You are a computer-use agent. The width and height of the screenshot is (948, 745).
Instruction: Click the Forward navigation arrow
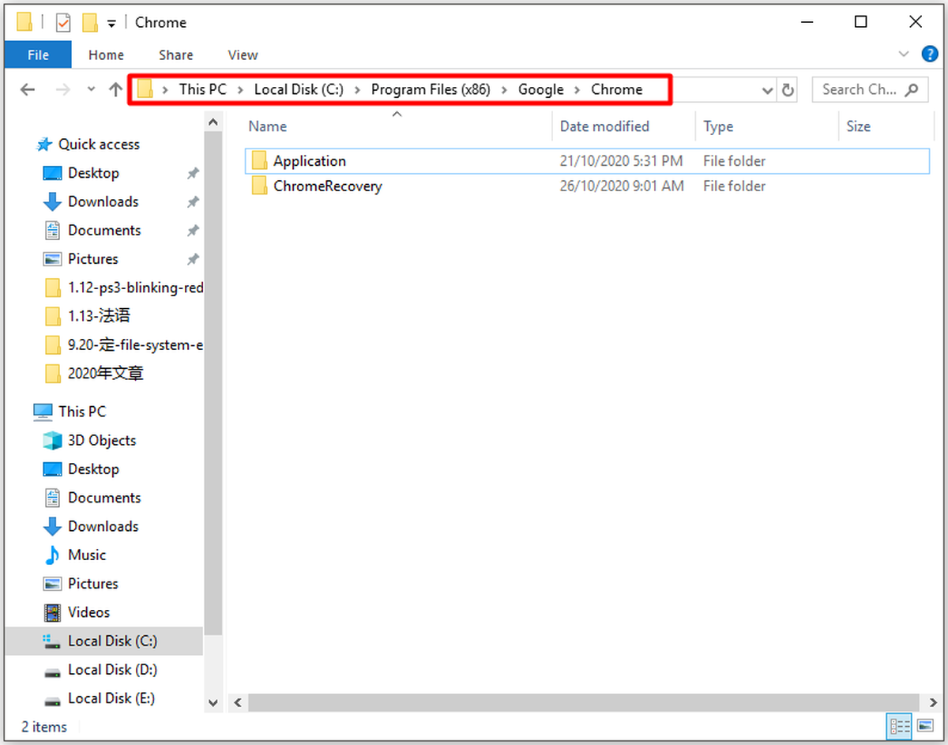point(63,89)
